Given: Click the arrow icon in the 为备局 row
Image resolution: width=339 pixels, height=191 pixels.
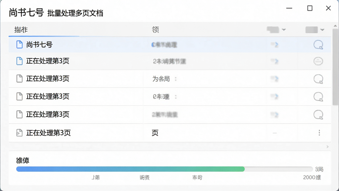Looking at the screenshot, I should coord(274,79).
